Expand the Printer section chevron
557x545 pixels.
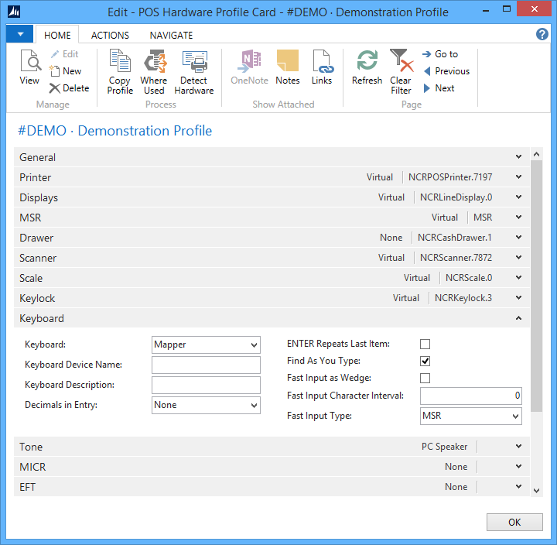(518, 177)
